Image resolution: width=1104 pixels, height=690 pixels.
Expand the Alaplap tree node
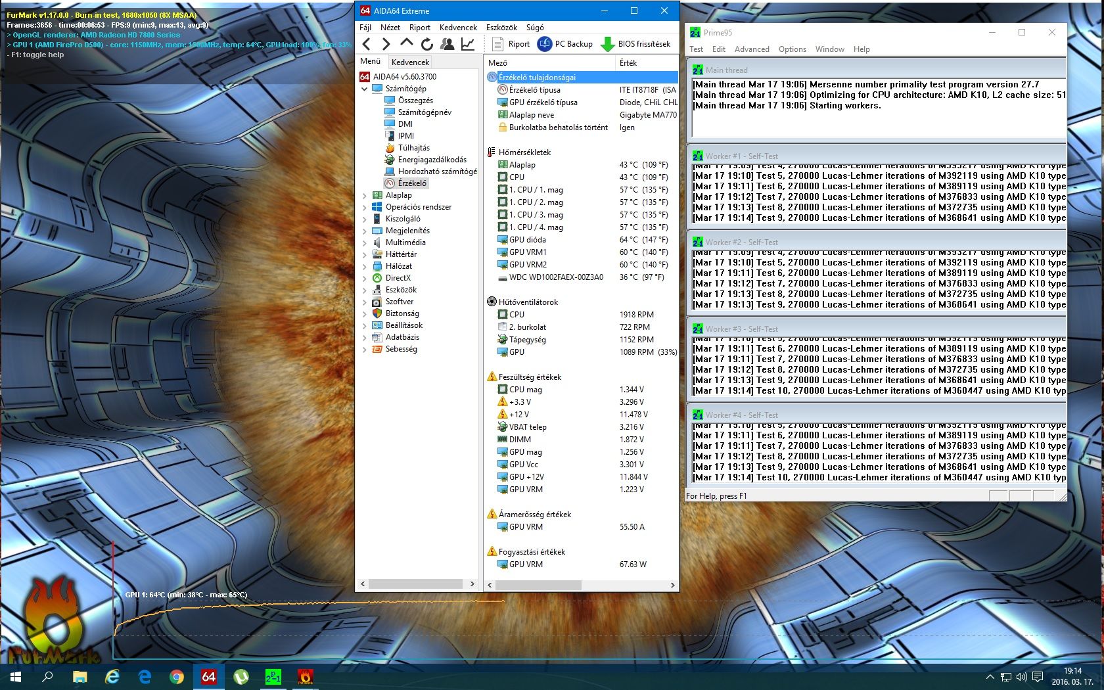[365, 195]
